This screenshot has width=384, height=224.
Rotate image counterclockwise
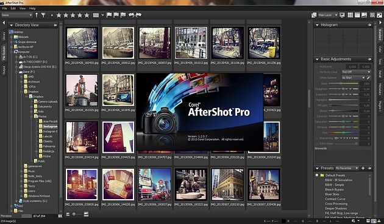(x=132, y=15)
